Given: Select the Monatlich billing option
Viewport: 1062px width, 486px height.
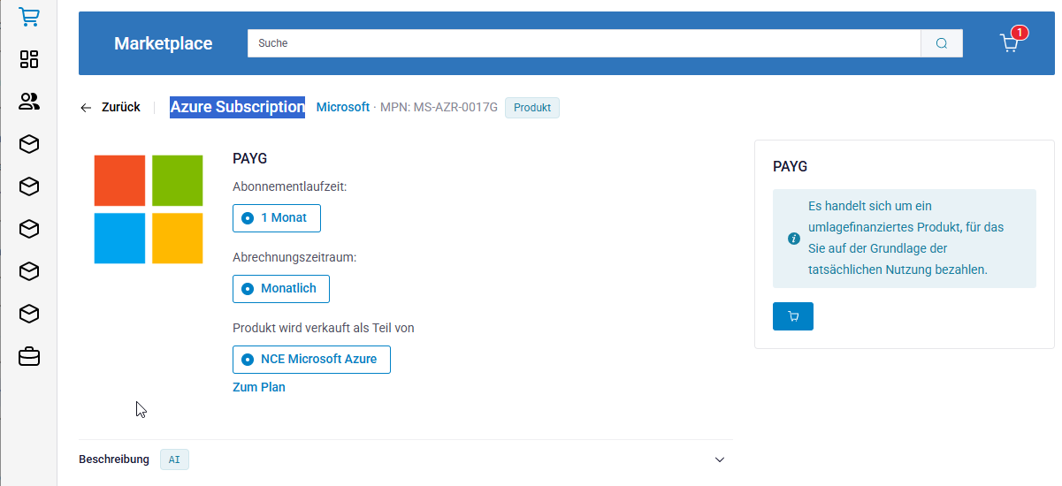Looking at the screenshot, I should click(x=281, y=289).
